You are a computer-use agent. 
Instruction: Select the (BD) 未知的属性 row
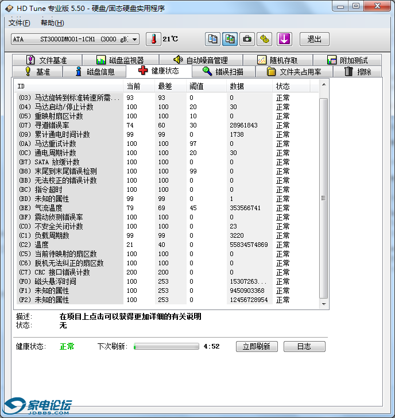point(166,199)
